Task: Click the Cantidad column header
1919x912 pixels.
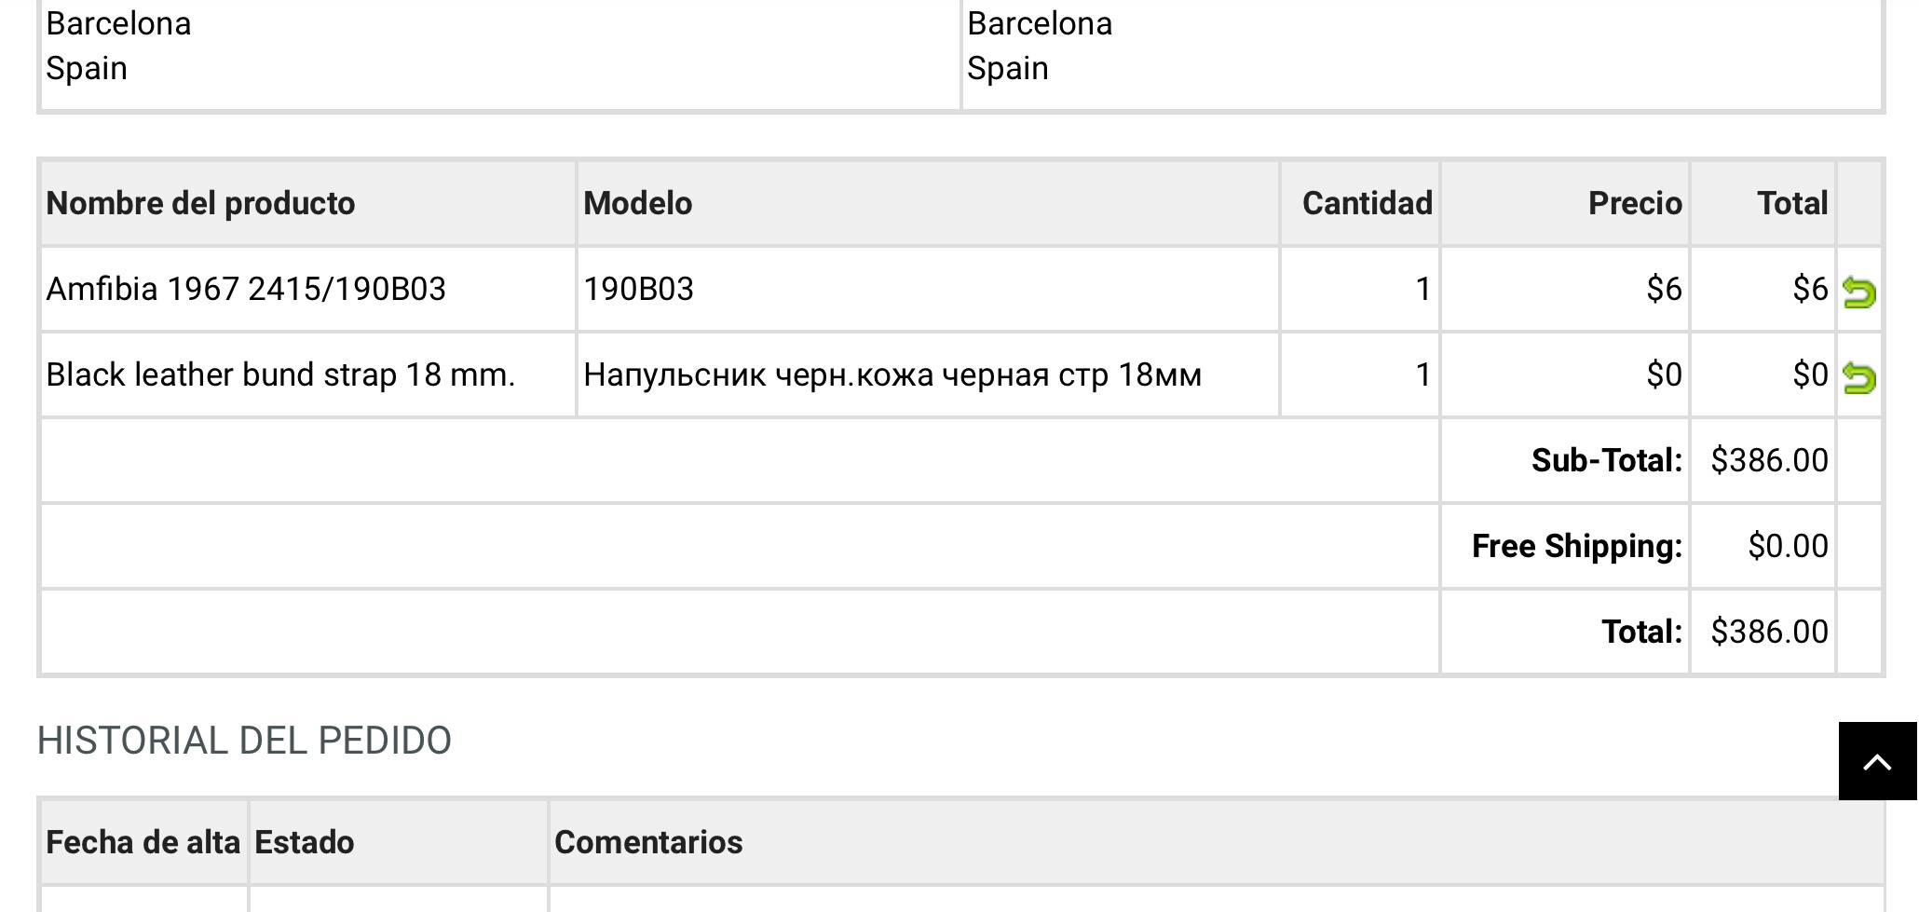Action: [1367, 204]
